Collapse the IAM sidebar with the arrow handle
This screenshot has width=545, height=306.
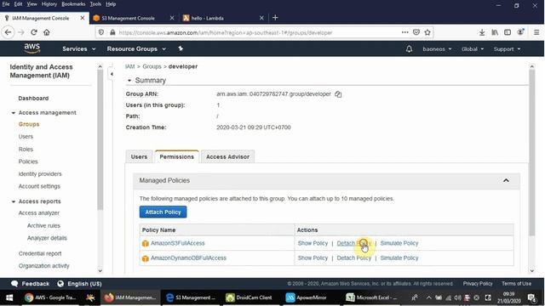112,74
